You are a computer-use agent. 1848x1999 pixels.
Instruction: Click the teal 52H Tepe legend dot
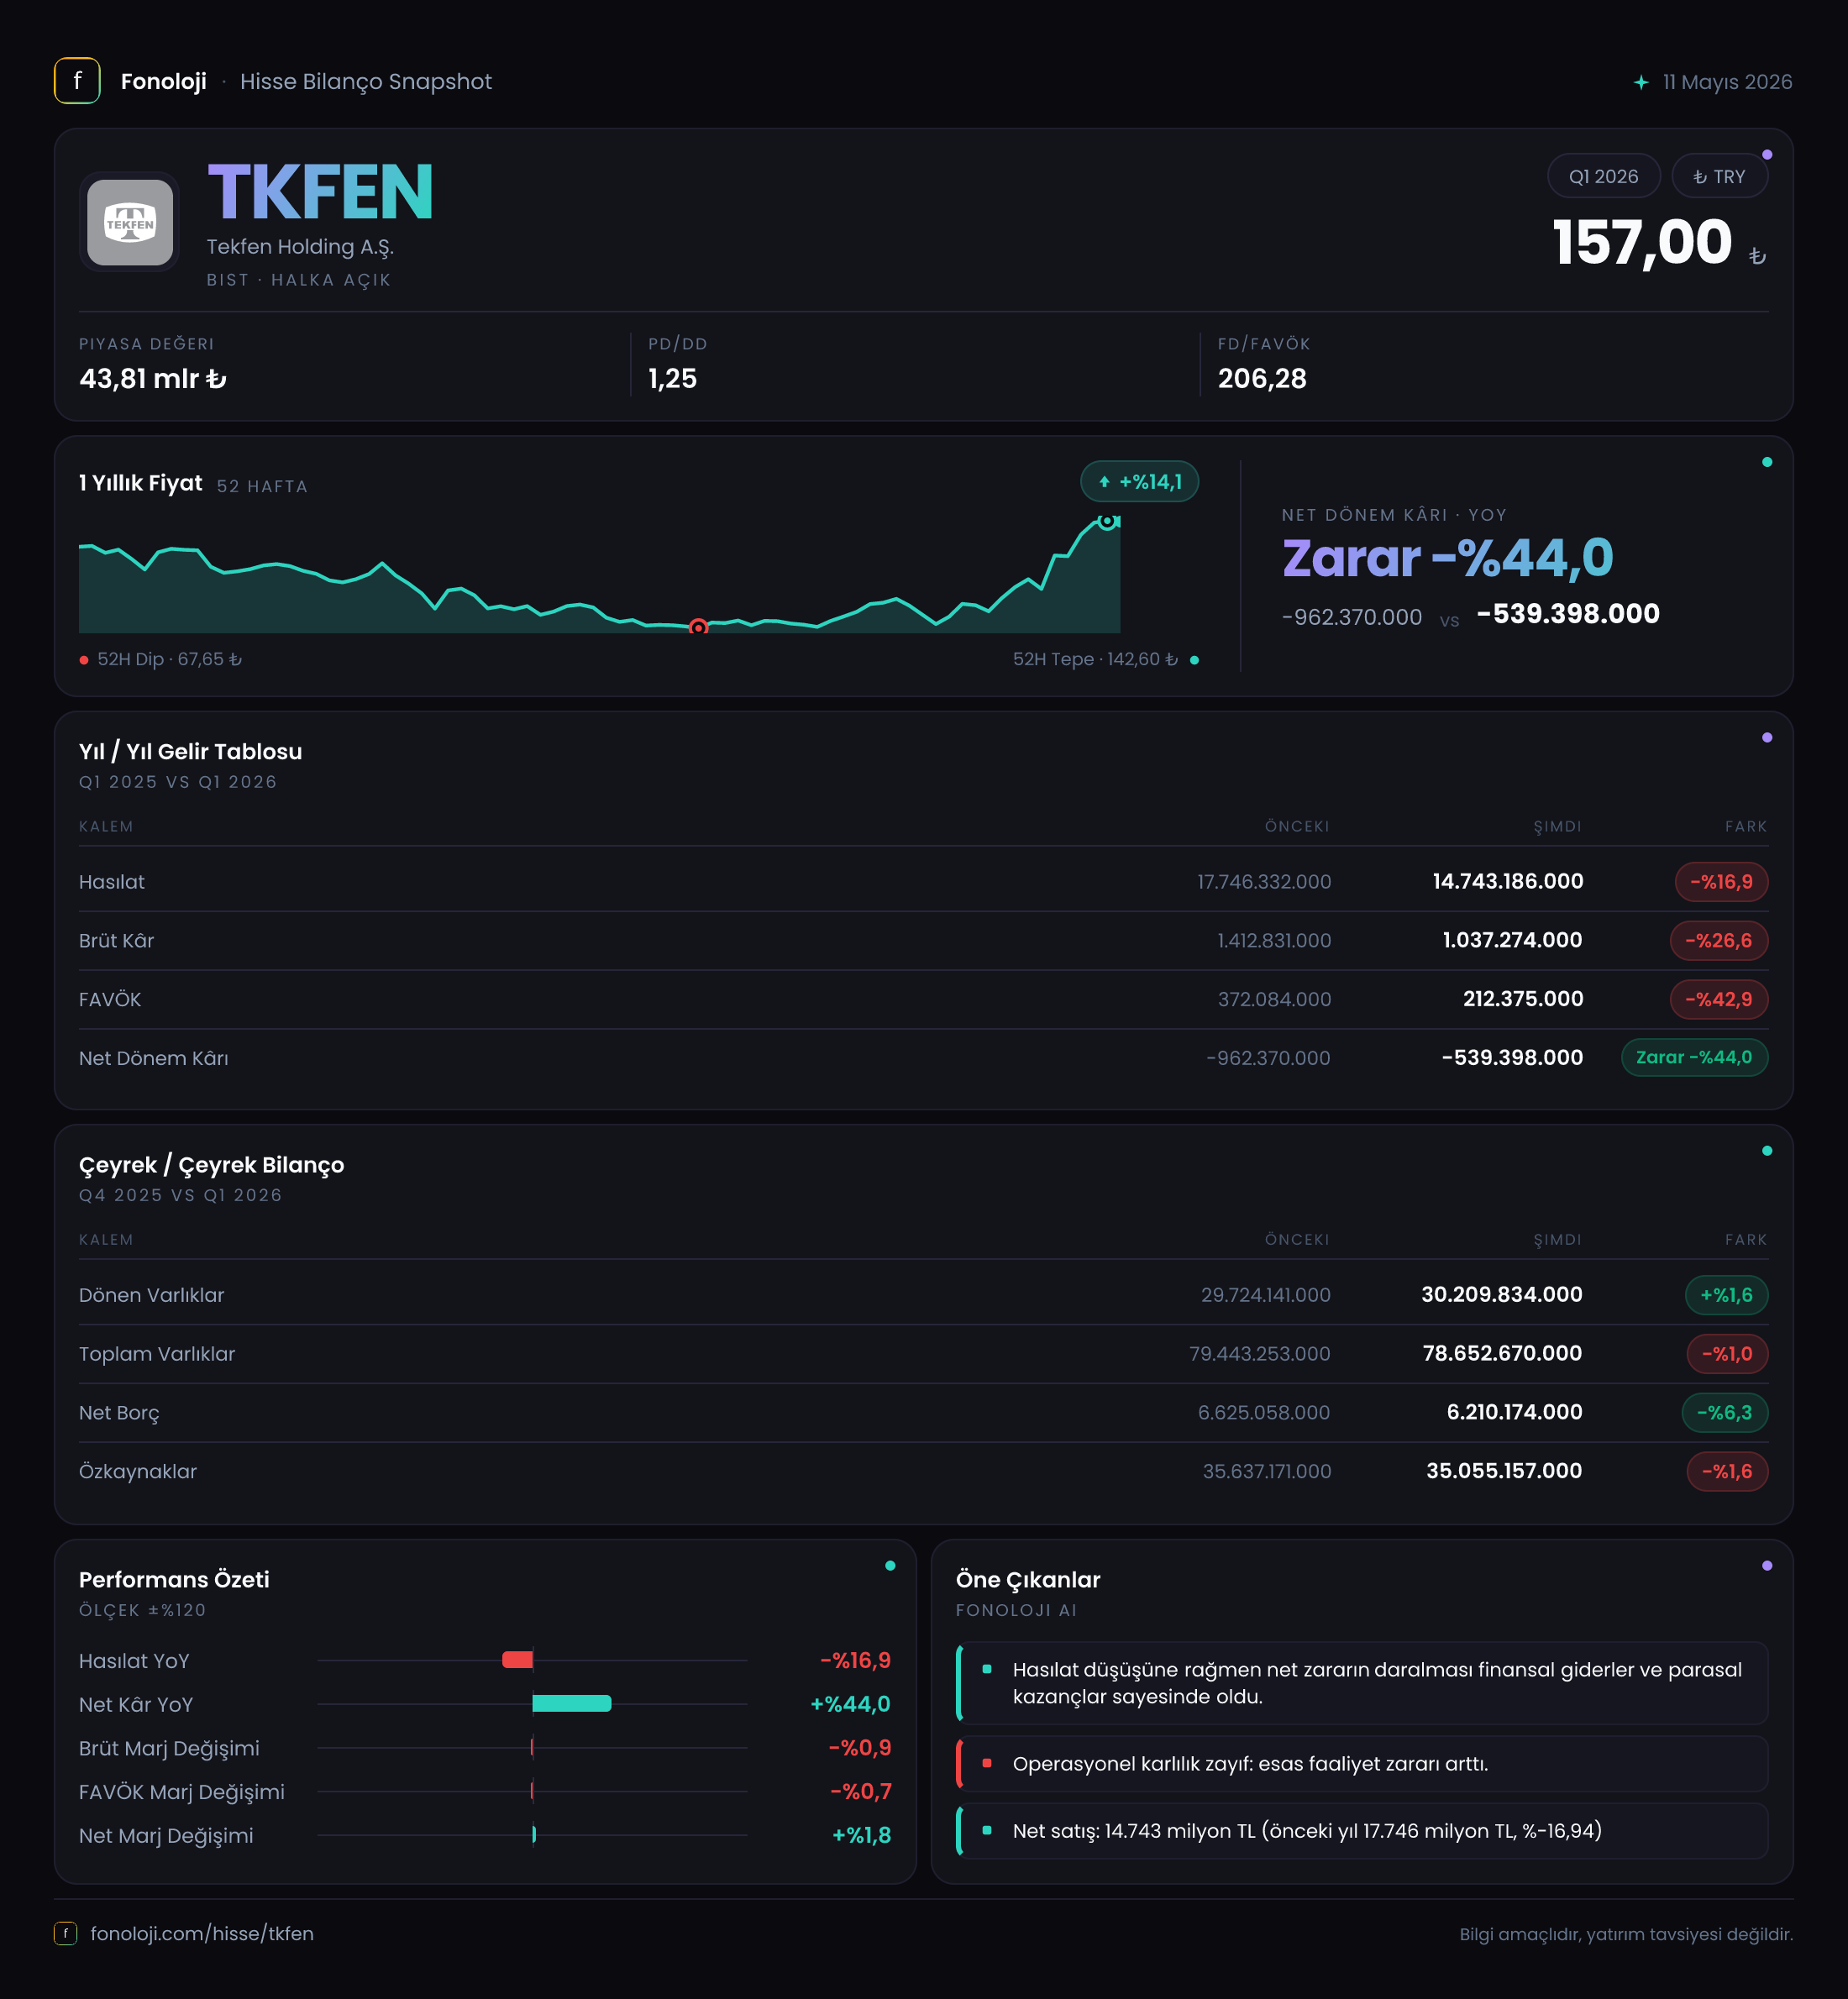[1194, 660]
